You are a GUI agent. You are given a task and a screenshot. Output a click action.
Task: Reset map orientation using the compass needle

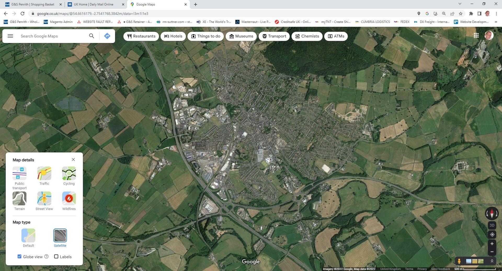492,214
